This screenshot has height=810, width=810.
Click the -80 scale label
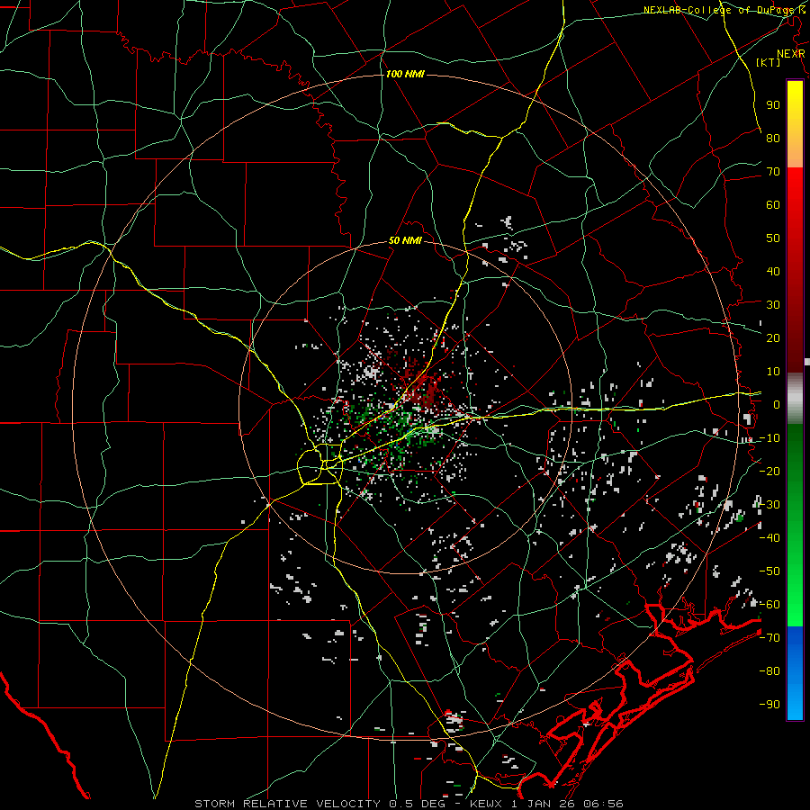[x=769, y=671]
